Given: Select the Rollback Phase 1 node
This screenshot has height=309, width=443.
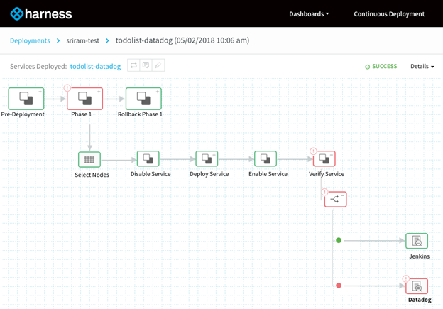Looking at the screenshot, I should tap(143, 98).
